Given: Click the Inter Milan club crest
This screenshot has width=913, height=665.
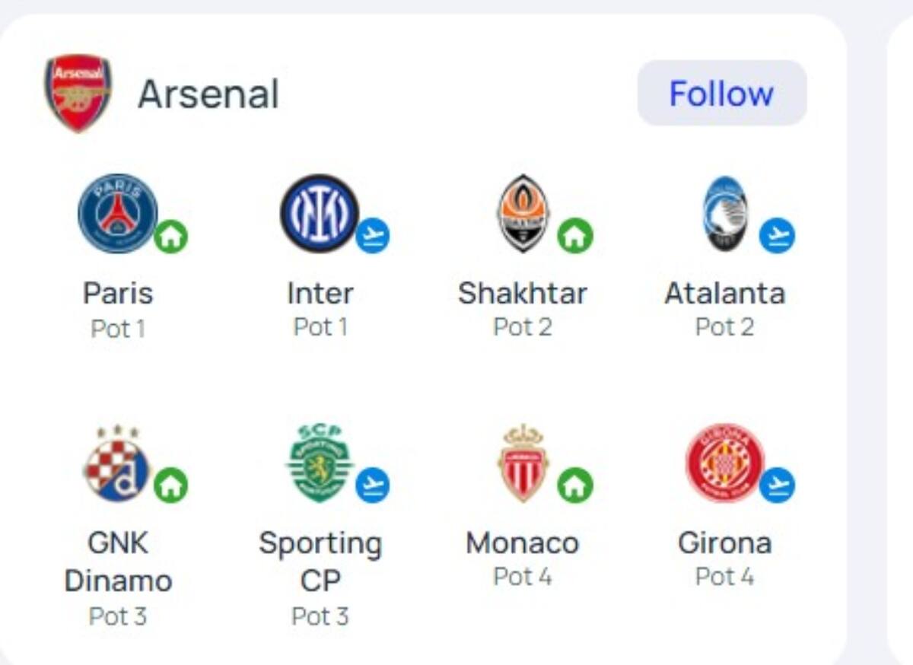Looking at the screenshot, I should point(320,213).
